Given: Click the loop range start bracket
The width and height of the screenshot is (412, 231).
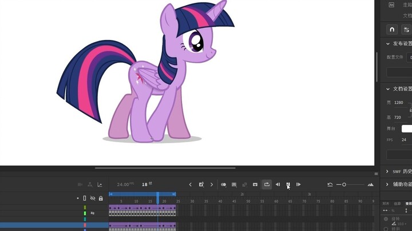Looking at the screenshot, I should pos(110,194).
